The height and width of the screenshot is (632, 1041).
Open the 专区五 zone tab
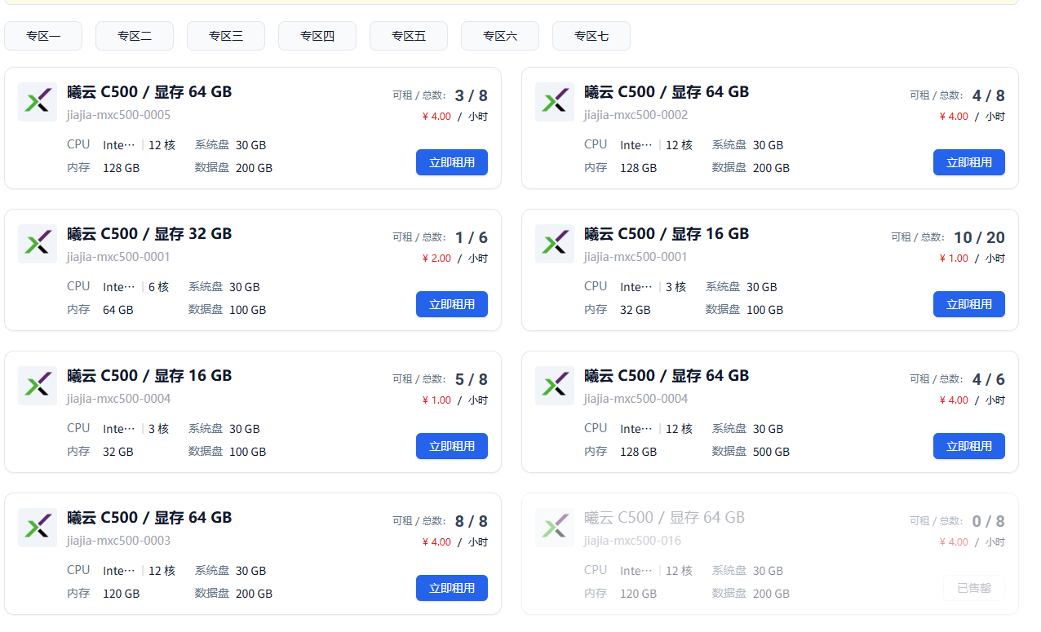point(409,36)
